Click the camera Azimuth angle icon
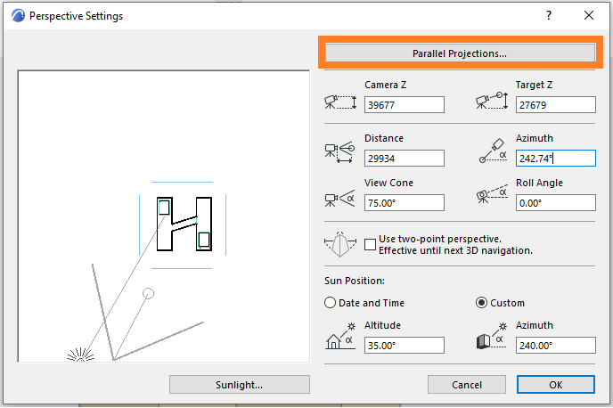 (x=491, y=148)
